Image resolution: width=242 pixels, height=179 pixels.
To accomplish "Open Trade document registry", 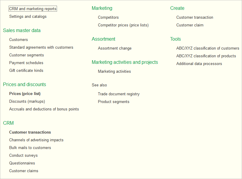I will tap(118, 94).
